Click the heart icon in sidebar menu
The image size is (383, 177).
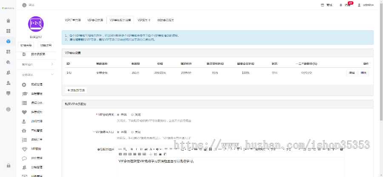[x=24, y=112]
